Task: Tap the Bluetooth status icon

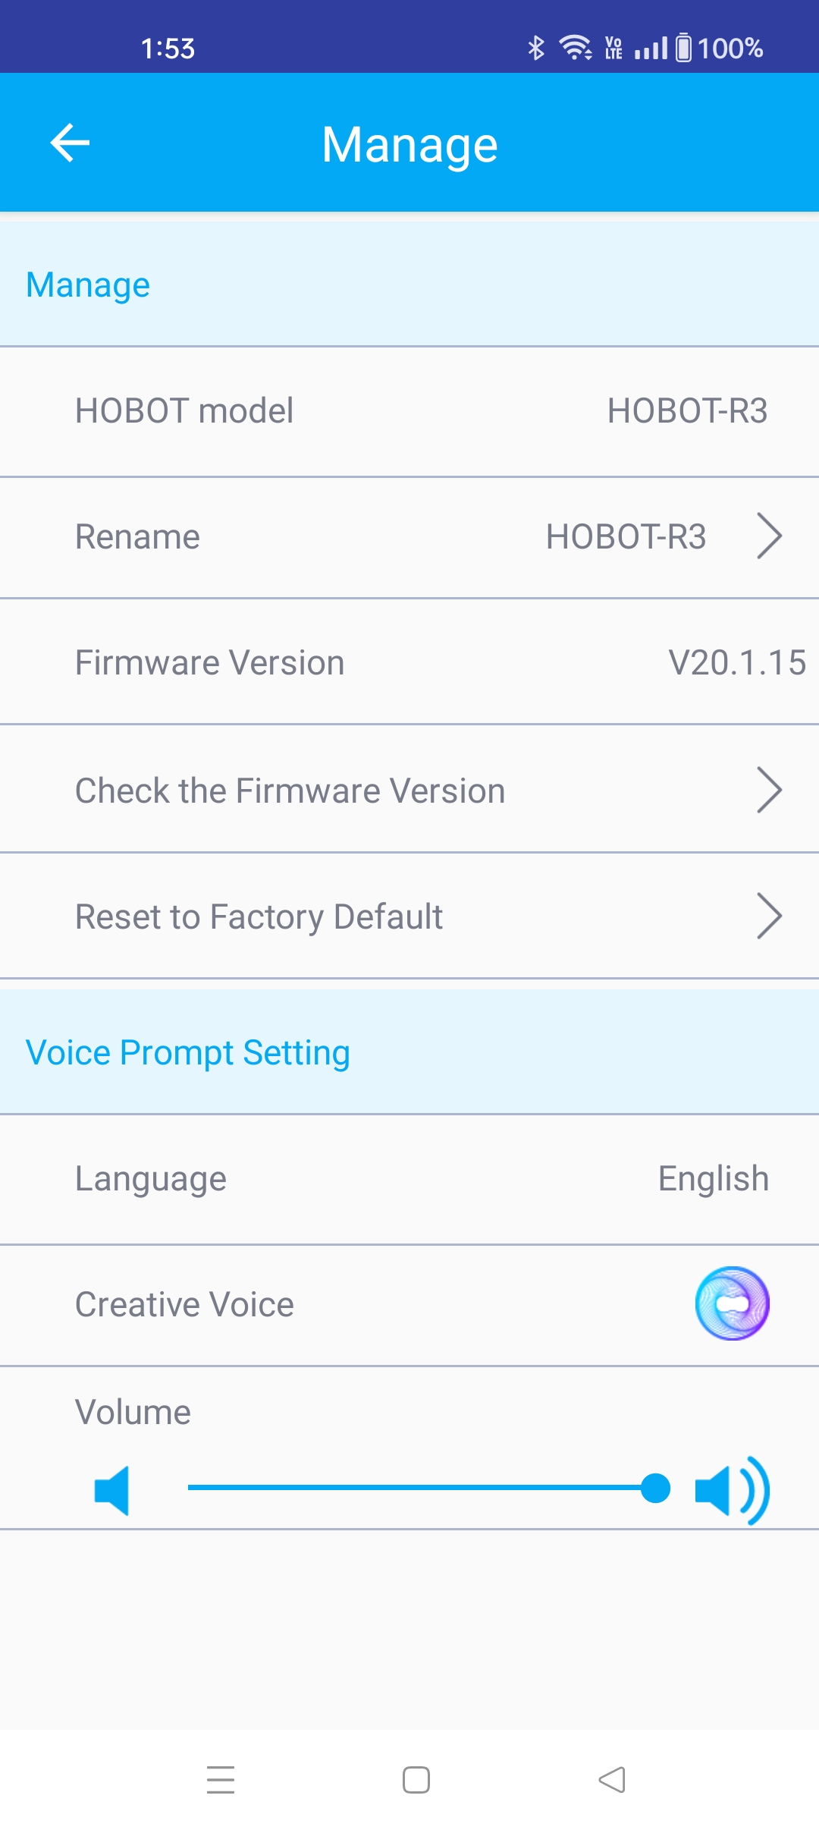Action: 536,48
